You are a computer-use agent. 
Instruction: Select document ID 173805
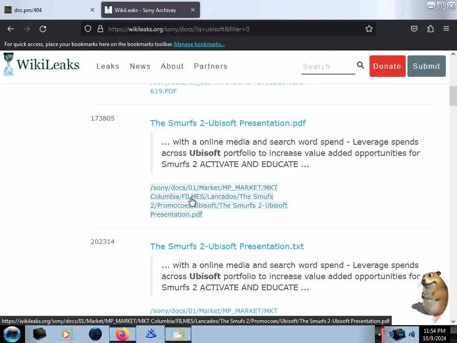pos(103,118)
